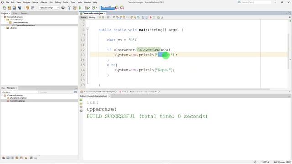This screenshot has width=292, height=164.
Task: Click the Toggle Bookmark icon in editor toolbar
Action: click(138, 17)
